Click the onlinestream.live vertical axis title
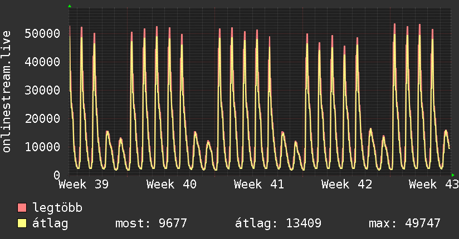Viewport: 459px width, 239px height. (6, 92)
